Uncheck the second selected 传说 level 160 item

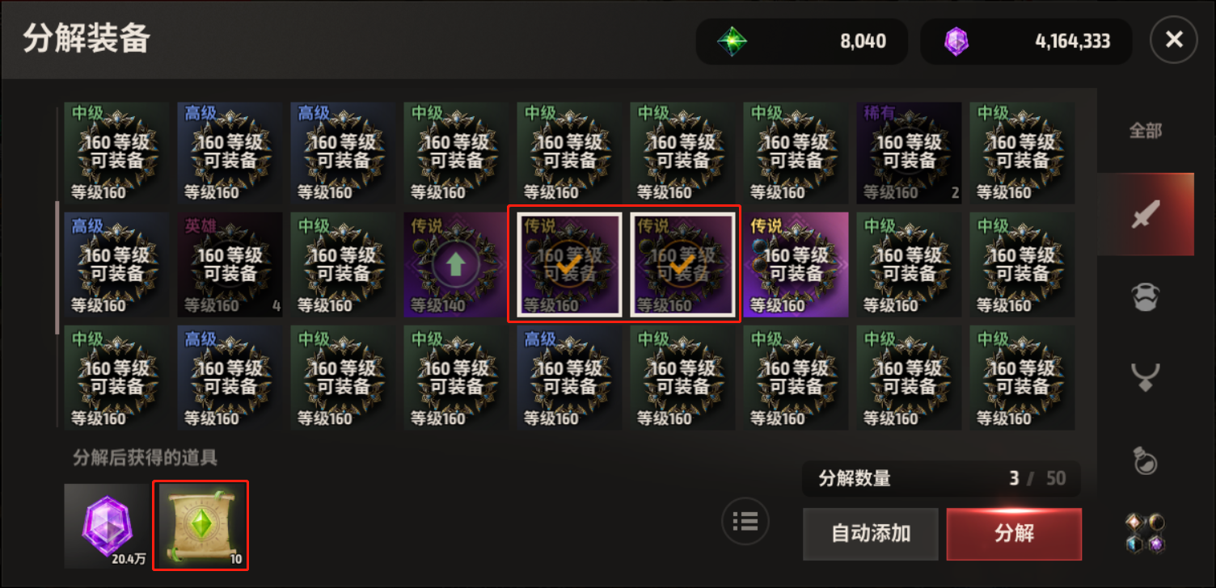pyautogui.click(x=682, y=265)
